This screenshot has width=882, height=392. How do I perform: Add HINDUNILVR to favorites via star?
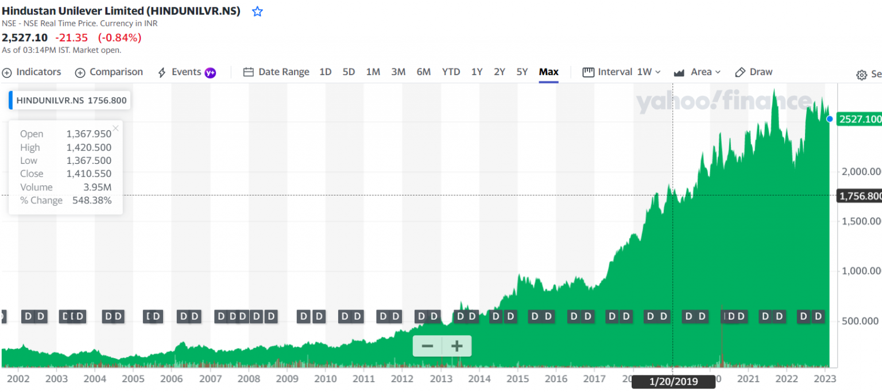click(257, 10)
